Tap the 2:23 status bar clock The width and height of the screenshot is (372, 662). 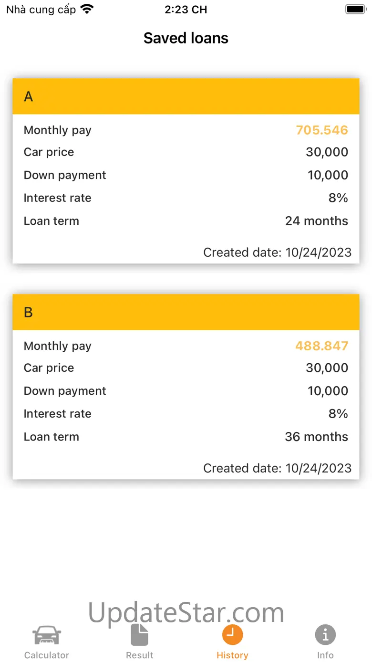[186, 10]
